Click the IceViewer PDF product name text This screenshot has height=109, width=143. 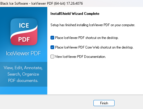[x=23, y=53]
